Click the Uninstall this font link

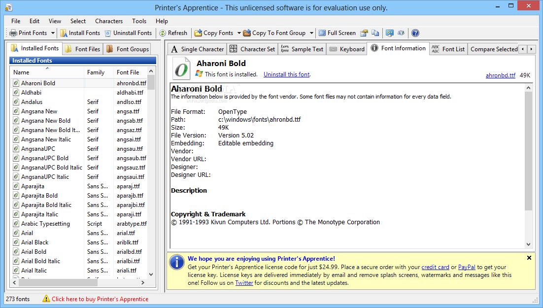click(287, 74)
